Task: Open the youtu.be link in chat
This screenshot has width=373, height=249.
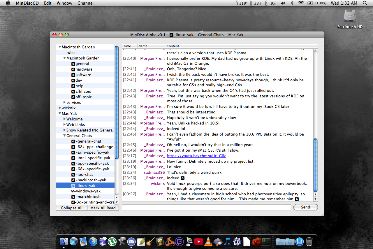Action: click(x=196, y=156)
